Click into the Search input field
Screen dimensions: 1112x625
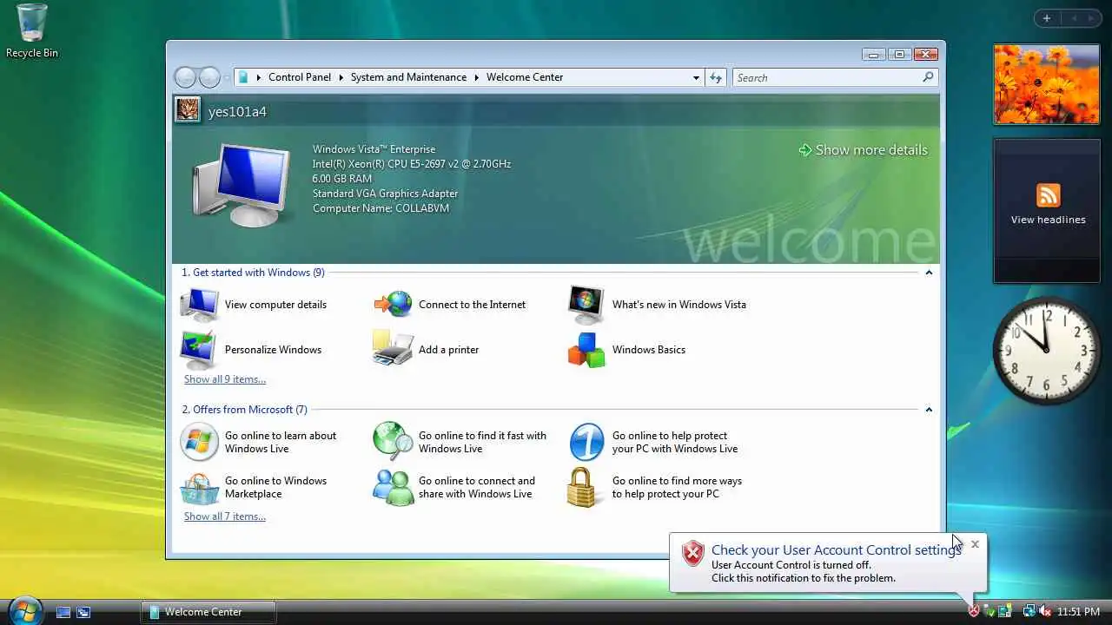pos(827,77)
